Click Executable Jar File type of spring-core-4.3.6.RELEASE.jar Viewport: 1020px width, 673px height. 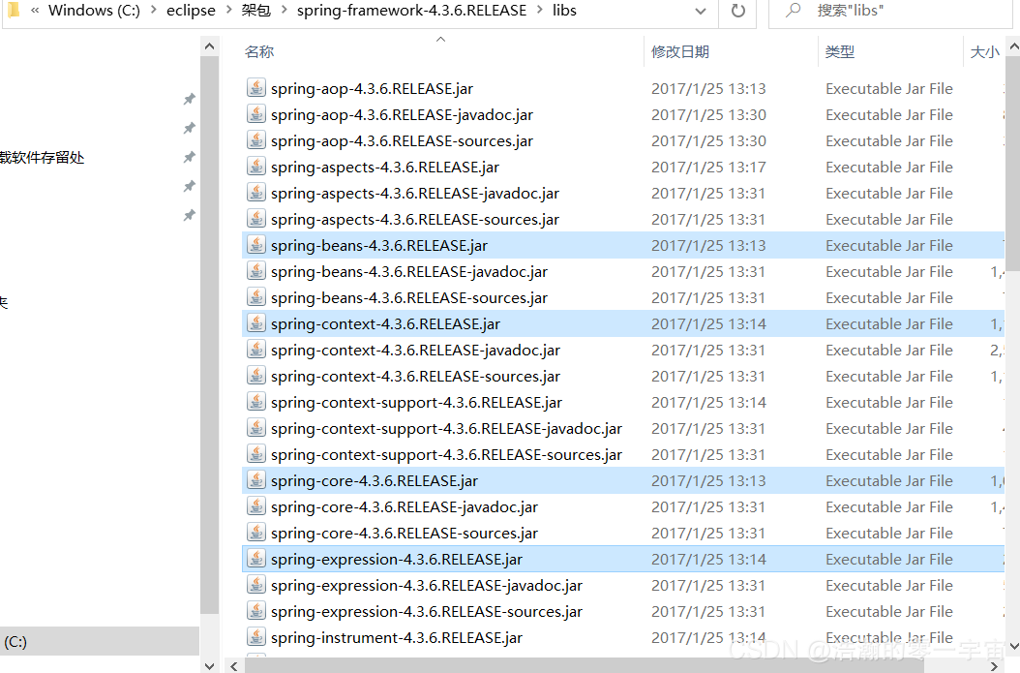pyautogui.click(x=889, y=481)
